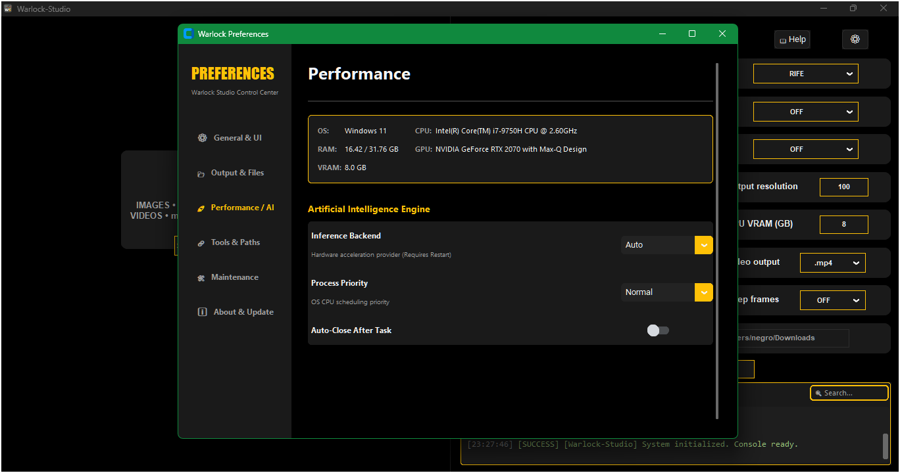Click the output path field ending in Downloads
900x473 pixels.
(793, 338)
